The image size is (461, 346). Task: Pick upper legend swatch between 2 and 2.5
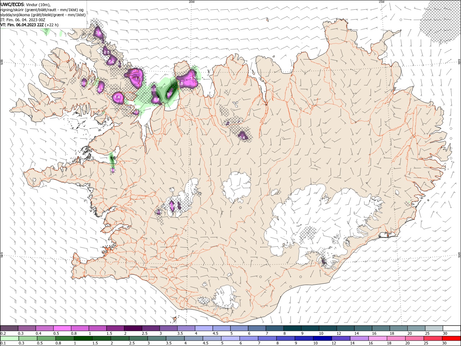[133, 328]
